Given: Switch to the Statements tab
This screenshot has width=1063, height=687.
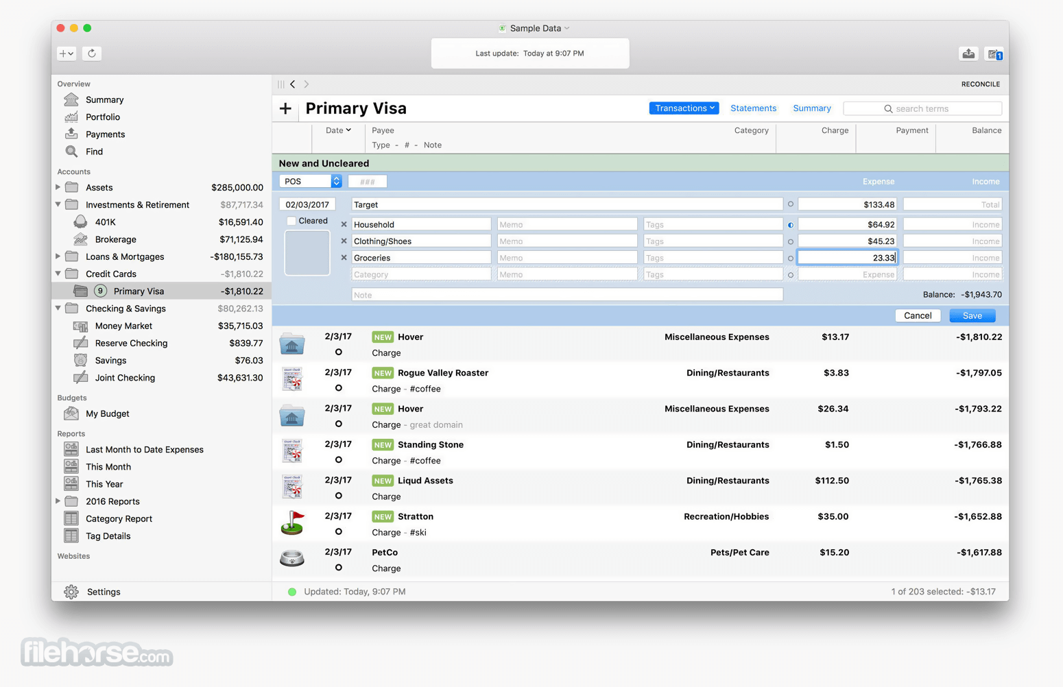Looking at the screenshot, I should (753, 108).
